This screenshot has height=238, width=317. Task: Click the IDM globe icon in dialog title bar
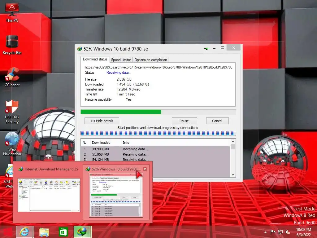tap(80, 49)
